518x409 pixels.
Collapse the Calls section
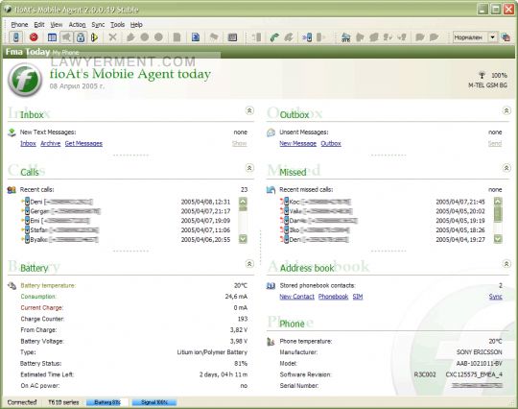click(x=249, y=168)
